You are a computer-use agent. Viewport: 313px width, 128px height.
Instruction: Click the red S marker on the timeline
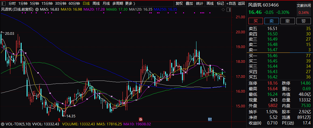pos(59,120)
